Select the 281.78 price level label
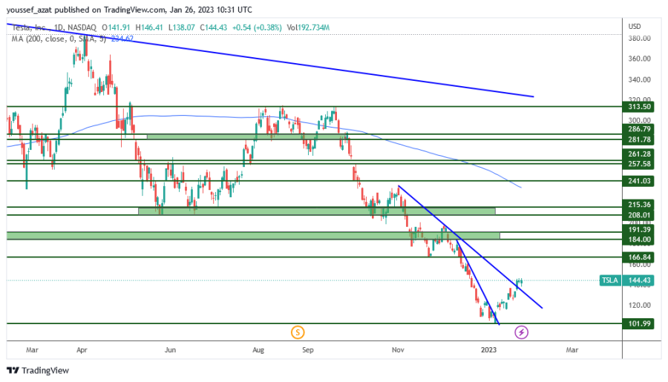The image size is (668, 382). (640, 139)
